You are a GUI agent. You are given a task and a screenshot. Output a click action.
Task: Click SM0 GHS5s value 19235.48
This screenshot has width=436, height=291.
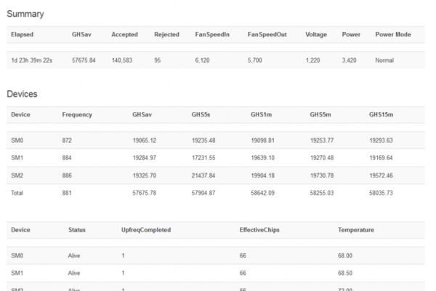point(203,140)
